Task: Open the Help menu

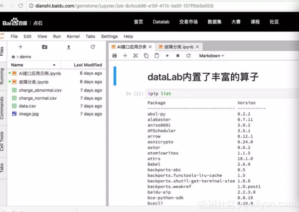Action: (x=129, y=36)
